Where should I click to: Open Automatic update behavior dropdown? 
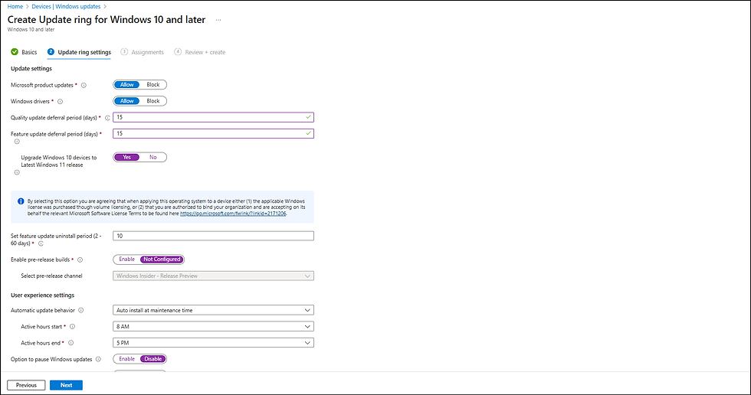(x=213, y=310)
